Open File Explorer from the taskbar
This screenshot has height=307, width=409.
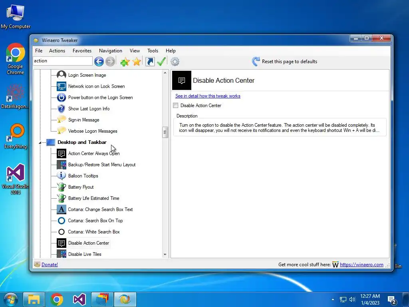(x=34, y=299)
